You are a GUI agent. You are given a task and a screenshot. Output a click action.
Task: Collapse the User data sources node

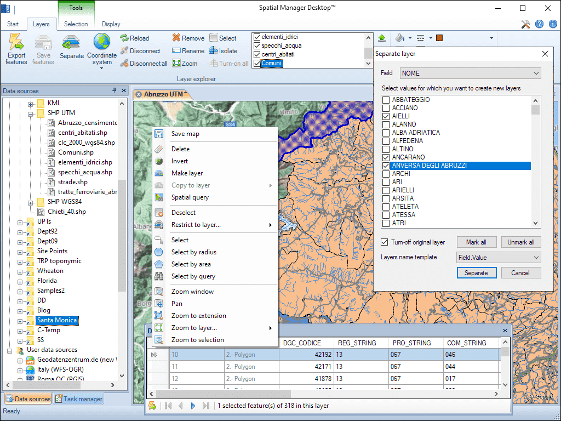coord(10,351)
